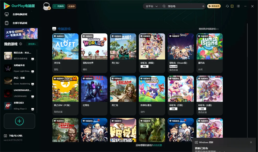Click the Steam服 tag on 冒险岛
Image resolution: width=258 pixels, height=152 pixels.
pyautogui.click(x=173, y=66)
